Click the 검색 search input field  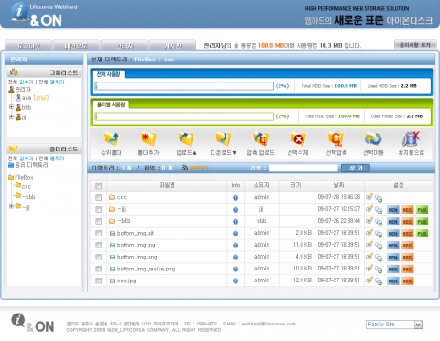point(303,168)
